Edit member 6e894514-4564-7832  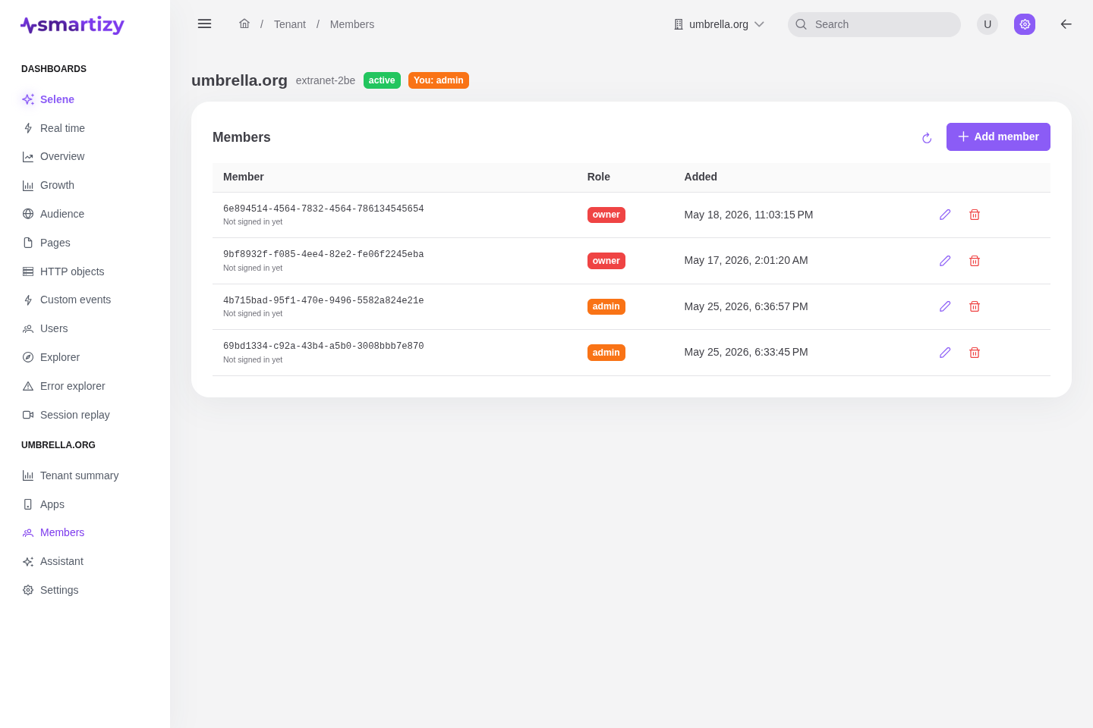click(945, 215)
